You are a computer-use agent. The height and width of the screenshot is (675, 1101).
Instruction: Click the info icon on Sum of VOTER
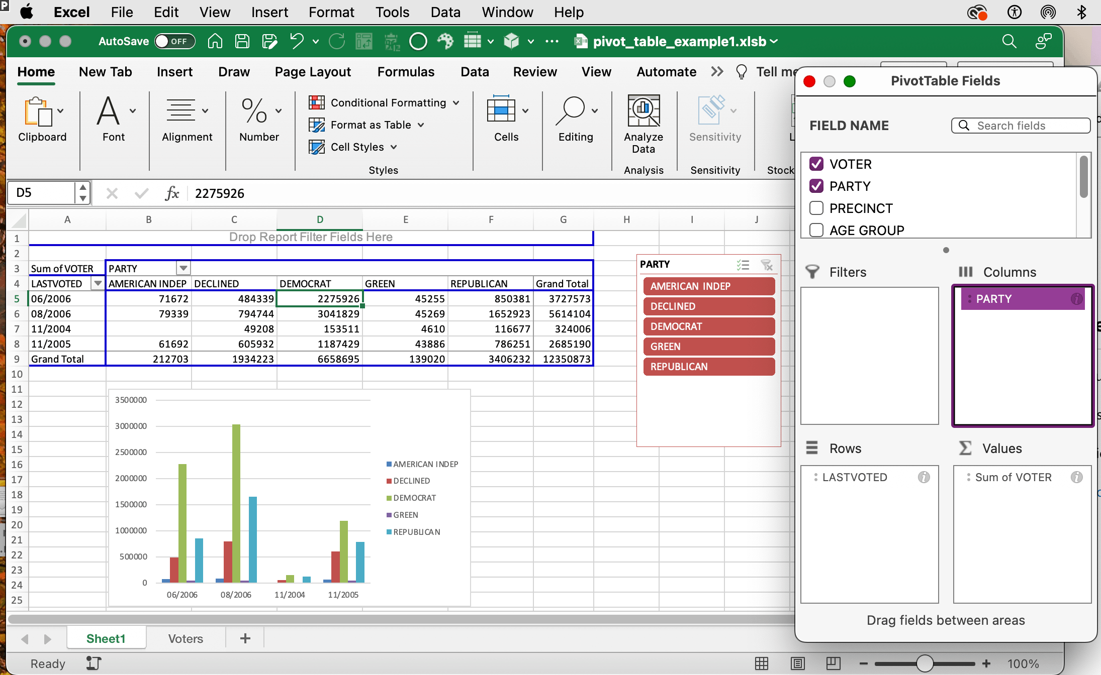pyautogui.click(x=1076, y=477)
